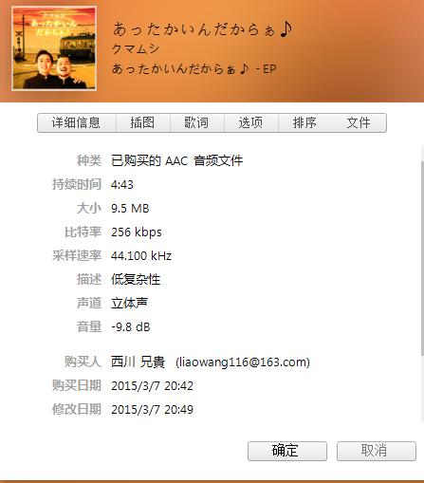Screen dimensions: 424x483
Task: Switch to the 插图 tab
Action: click(x=143, y=122)
